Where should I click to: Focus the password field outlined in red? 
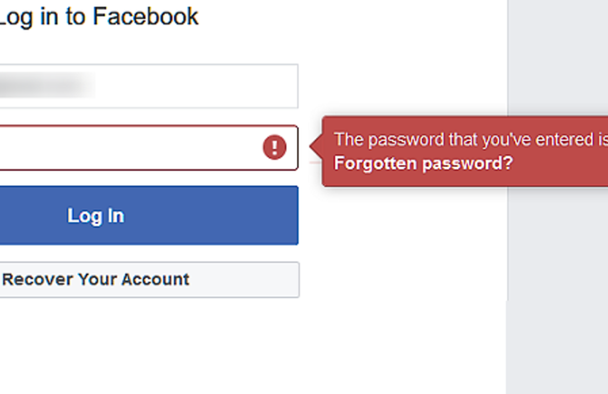pyautogui.click(x=149, y=147)
